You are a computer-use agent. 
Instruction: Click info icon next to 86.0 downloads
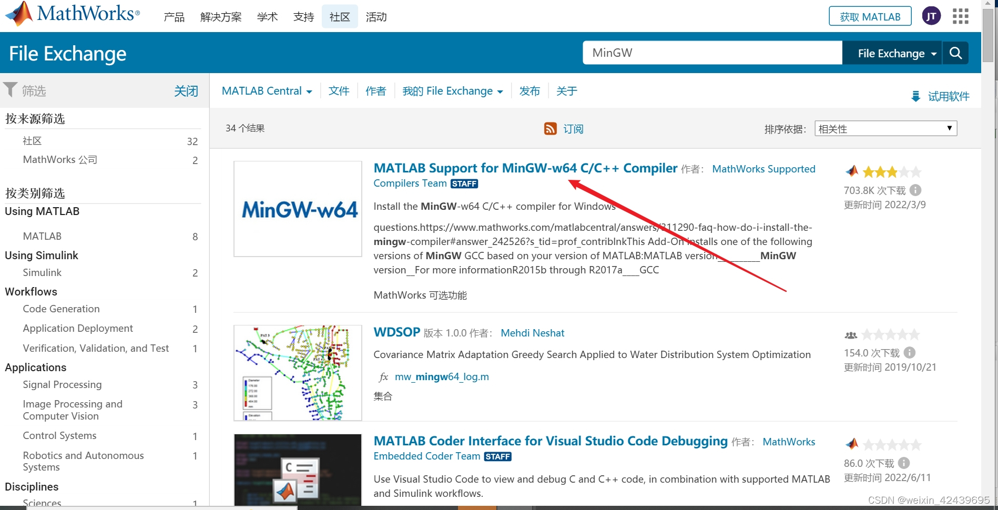click(903, 463)
